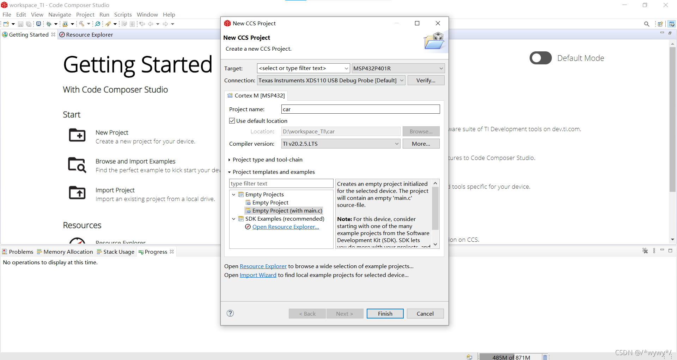Viewport: 677px width, 360px height.
Task: Collapse the Empty Projects tree node
Action: 233,195
